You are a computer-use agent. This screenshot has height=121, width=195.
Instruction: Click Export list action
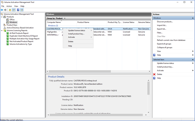coord(161,29)
